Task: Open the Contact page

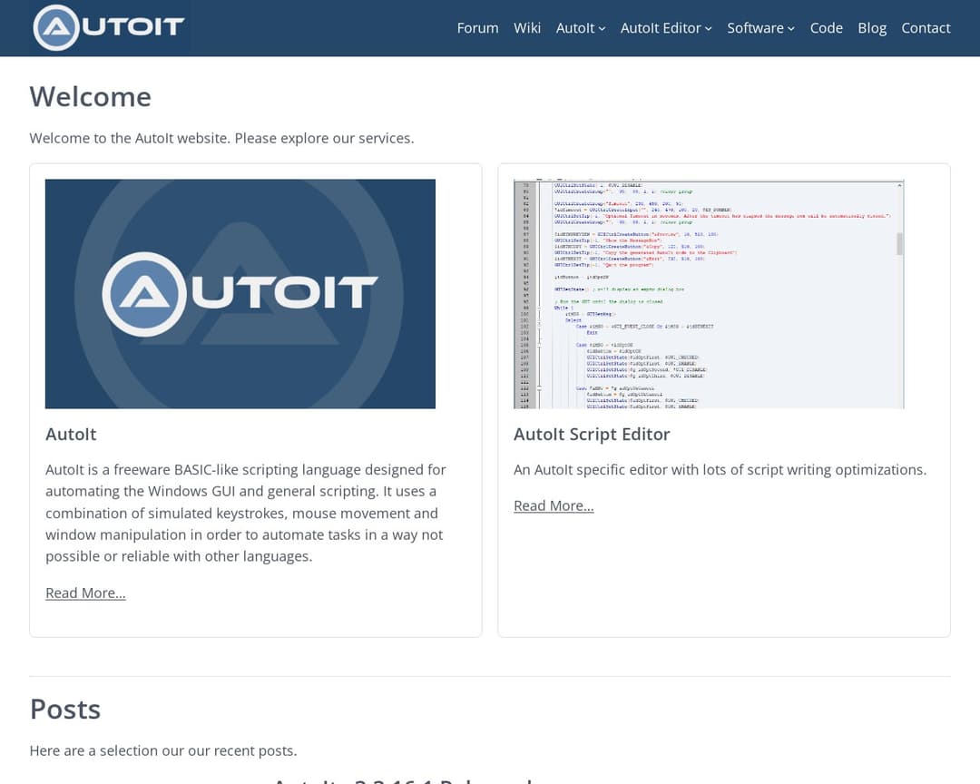Action: pyautogui.click(x=926, y=28)
